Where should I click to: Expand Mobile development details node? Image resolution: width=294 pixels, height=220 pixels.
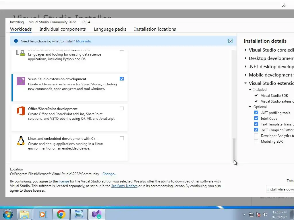pyautogui.click(x=246, y=75)
